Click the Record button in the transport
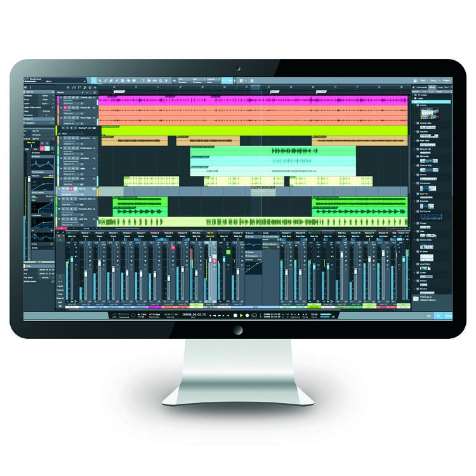Image resolution: width=476 pixels, height=476 pixels. coord(246,315)
